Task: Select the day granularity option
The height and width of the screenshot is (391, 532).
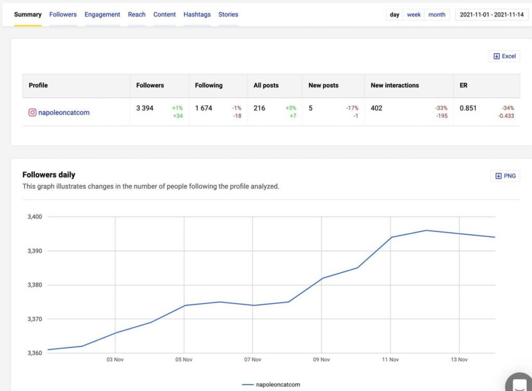Action: pyautogui.click(x=394, y=15)
